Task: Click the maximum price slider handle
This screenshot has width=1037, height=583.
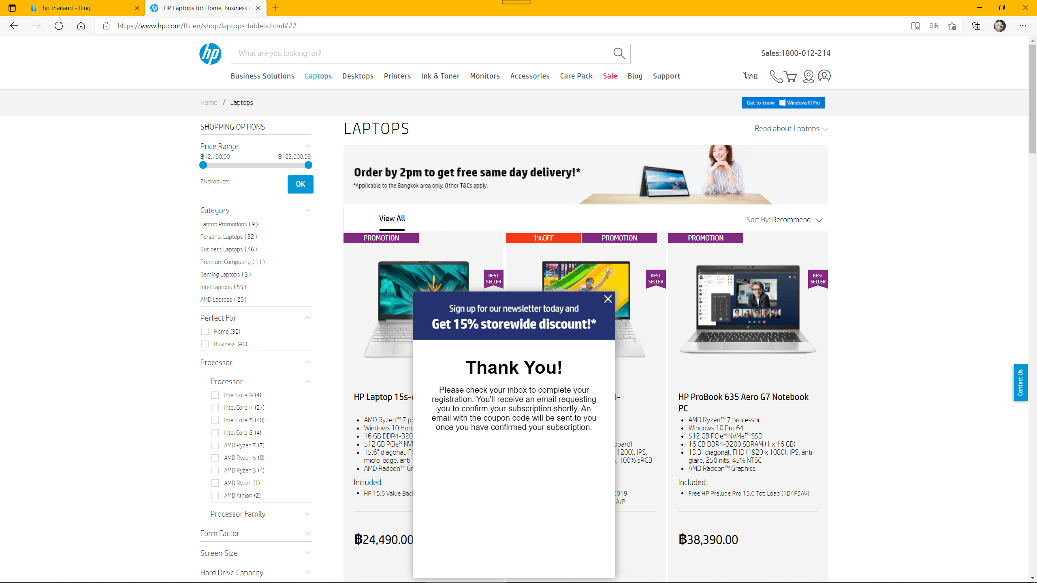Action: tap(308, 165)
